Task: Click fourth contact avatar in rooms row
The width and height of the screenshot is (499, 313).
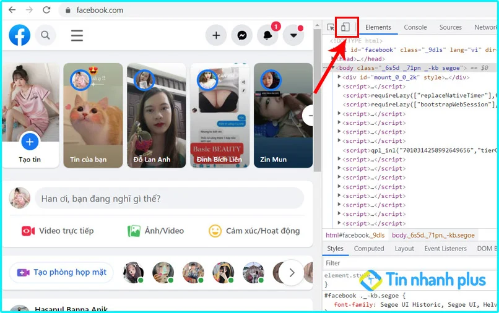Action: click(x=223, y=273)
